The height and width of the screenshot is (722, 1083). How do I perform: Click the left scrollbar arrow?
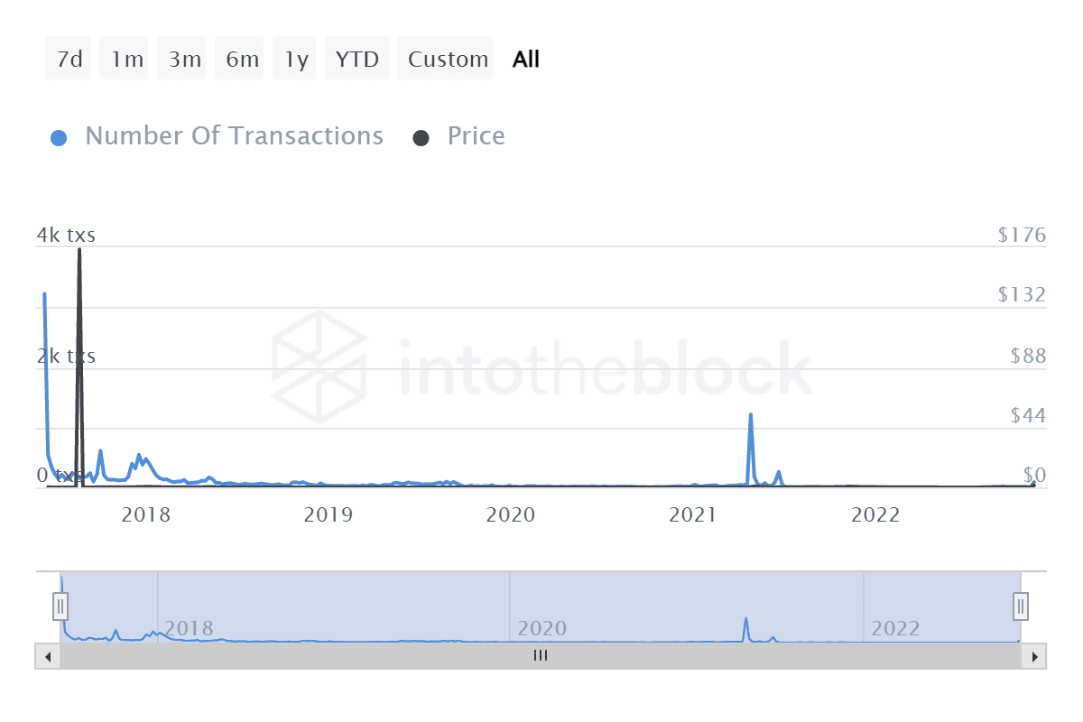tap(47, 656)
